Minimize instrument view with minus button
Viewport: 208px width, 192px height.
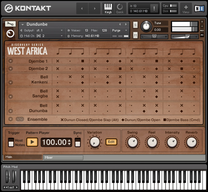point(202,26)
